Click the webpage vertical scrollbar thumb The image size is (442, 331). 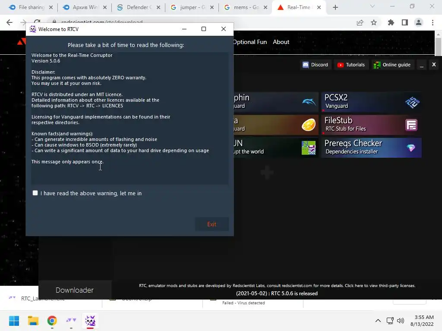438,47
